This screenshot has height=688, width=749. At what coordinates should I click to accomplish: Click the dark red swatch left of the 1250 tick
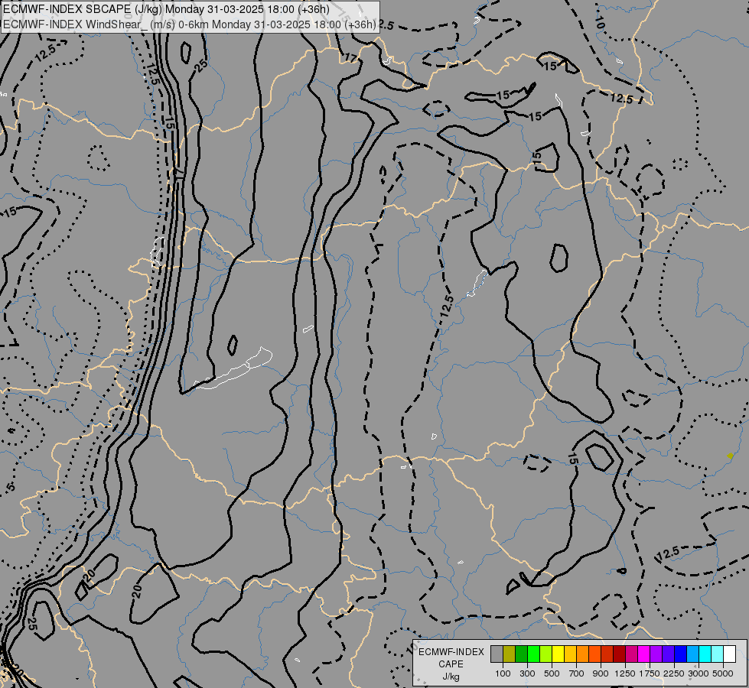[619, 654]
